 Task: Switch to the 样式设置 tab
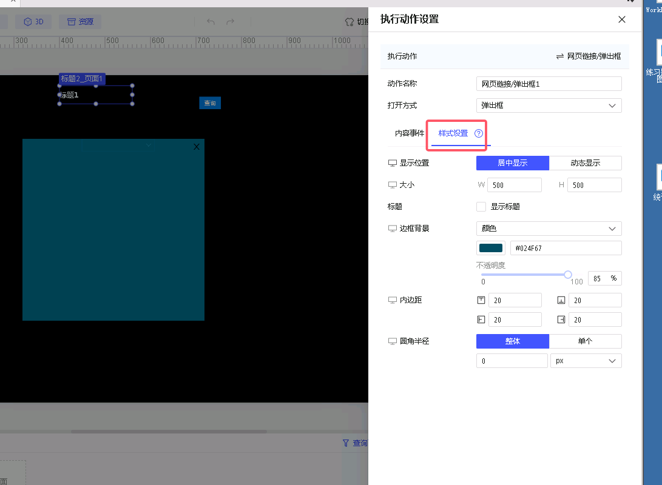click(453, 133)
